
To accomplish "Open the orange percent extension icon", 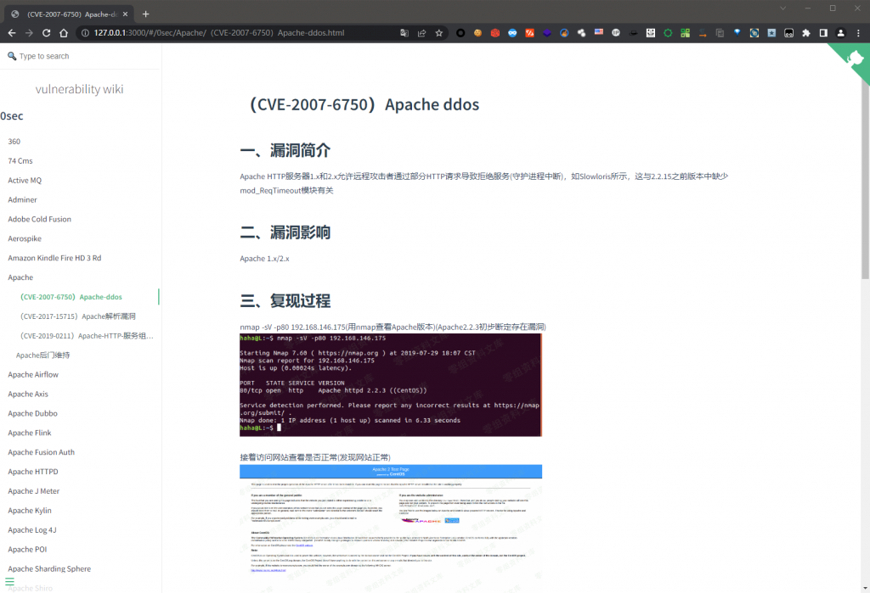I will click(529, 33).
